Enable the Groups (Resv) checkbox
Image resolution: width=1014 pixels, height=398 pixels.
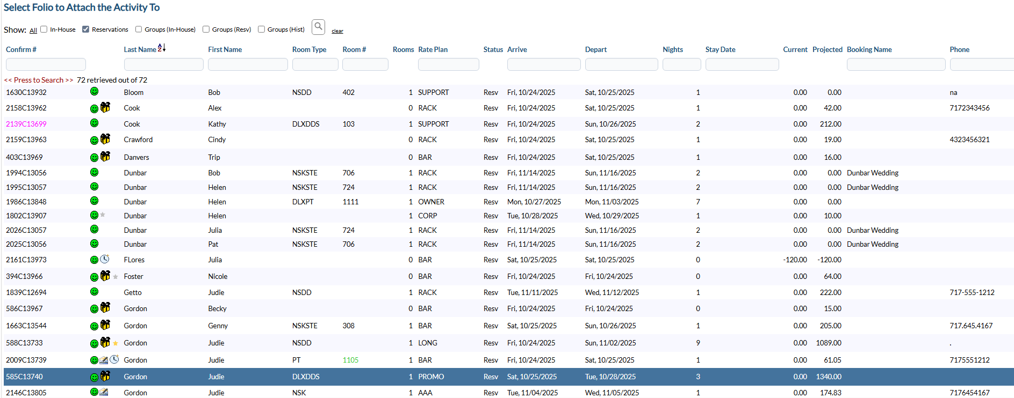[206, 30]
